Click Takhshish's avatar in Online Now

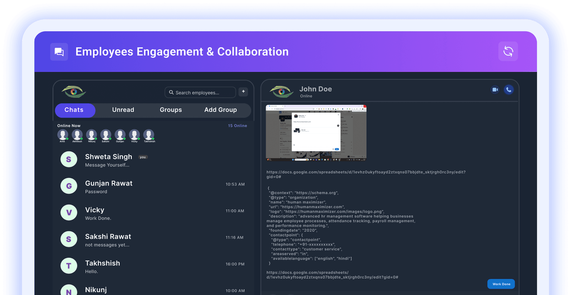149,135
